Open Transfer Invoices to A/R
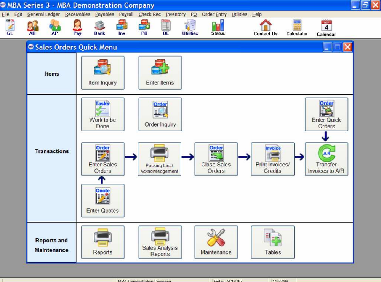 pyautogui.click(x=327, y=159)
